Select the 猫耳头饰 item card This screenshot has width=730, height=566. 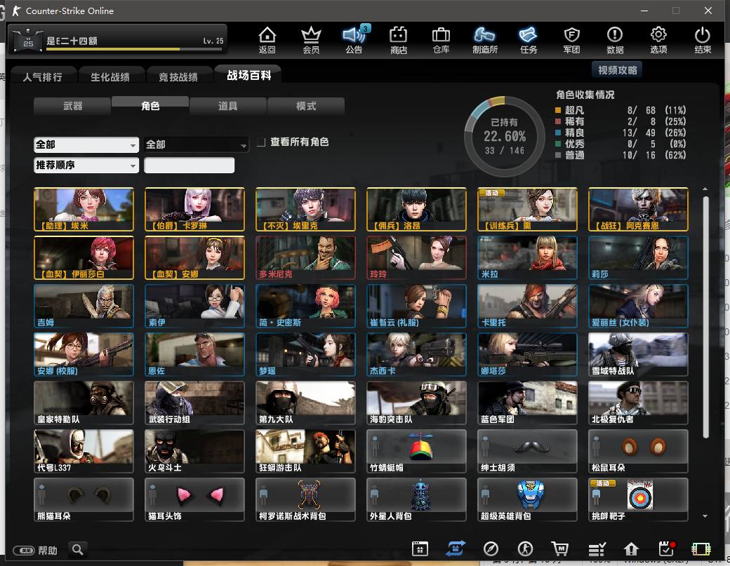tap(194, 499)
